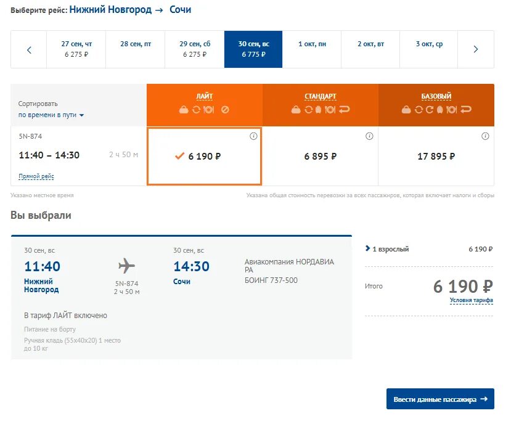The height and width of the screenshot is (421, 511).
Task: Open info icon for the 17 895 ₽ fare
Action: (x=485, y=136)
